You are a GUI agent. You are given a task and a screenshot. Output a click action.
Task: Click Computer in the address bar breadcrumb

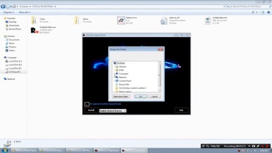24,7
